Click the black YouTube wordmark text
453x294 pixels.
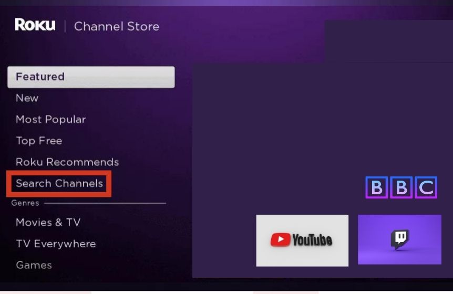(312, 240)
